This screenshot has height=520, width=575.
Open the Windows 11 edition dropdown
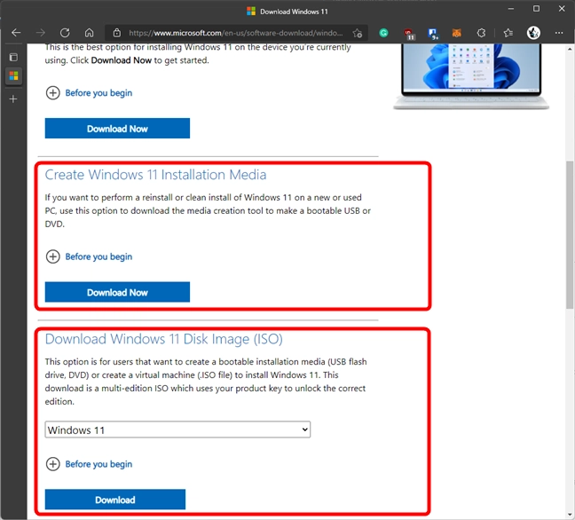point(177,429)
